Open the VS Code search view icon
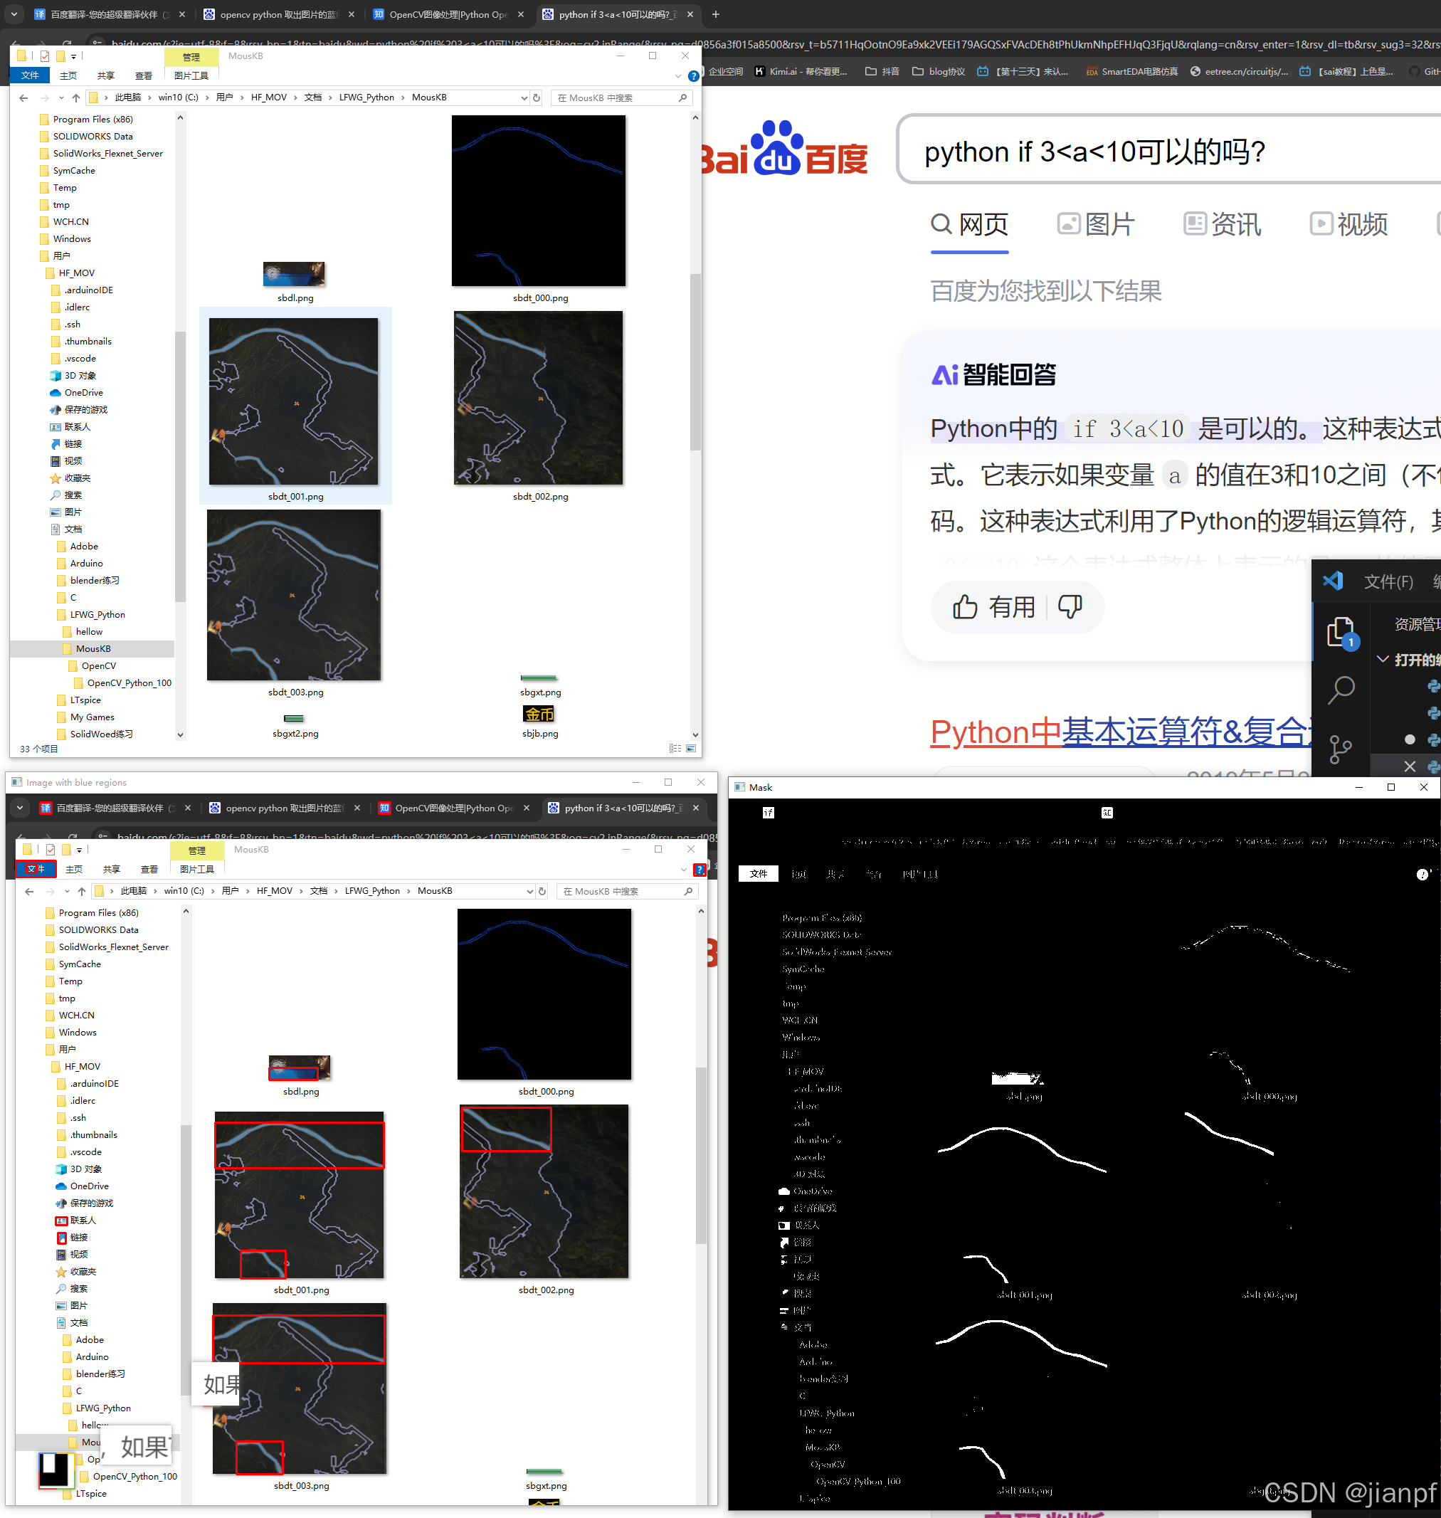 point(1341,690)
